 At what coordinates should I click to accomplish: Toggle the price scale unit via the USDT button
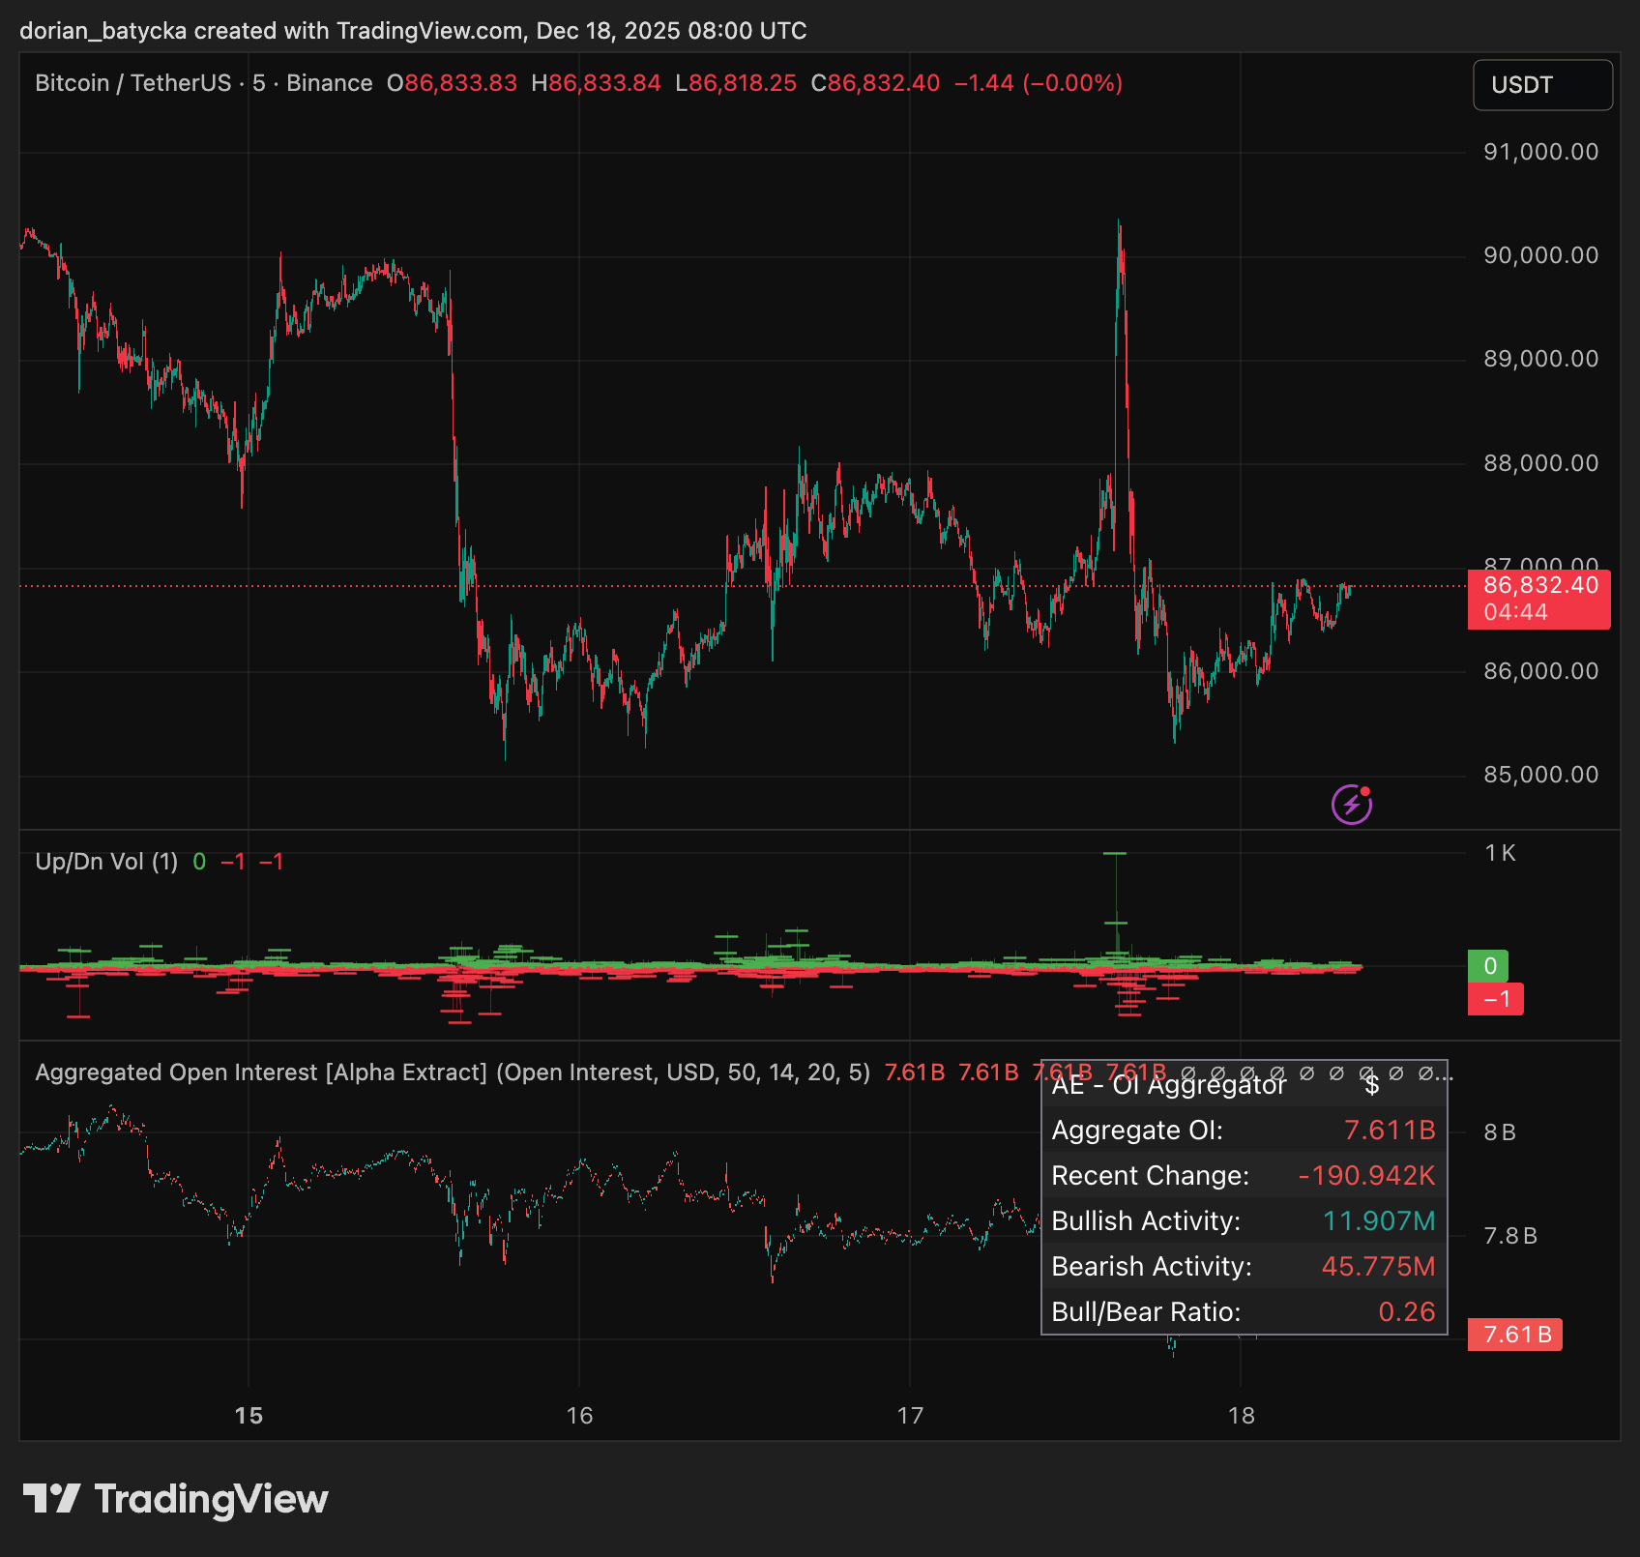pyautogui.click(x=1541, y=84)
